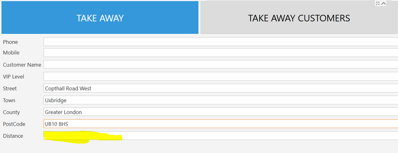Click the PostCode label
Screen dimensions: 398x153
[x=14, y=124]
